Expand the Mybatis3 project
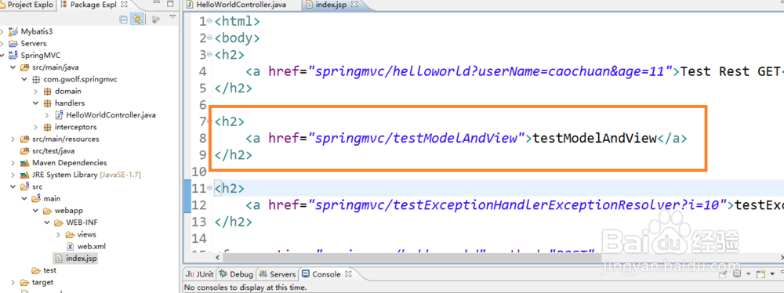 (x=2, y=31)
